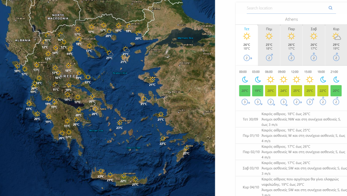
Task: Click the Athens sun marker on map
Action: (95, 109)
